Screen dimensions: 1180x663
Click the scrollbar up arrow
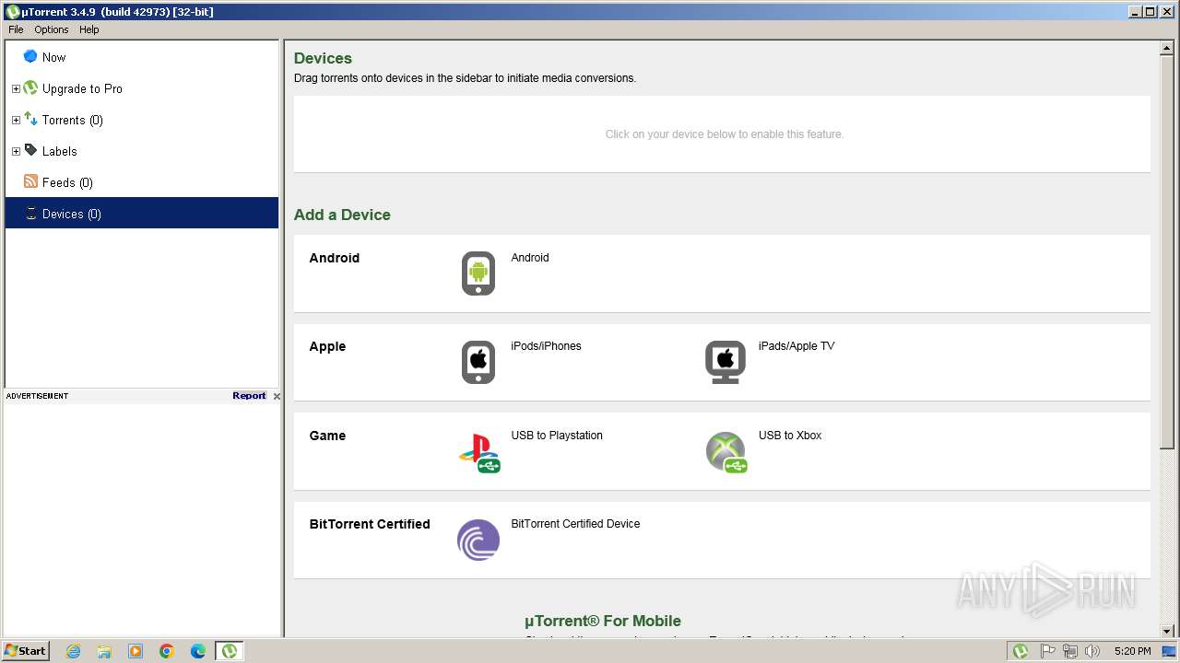pyautogui.click(x=1167, y=49)
